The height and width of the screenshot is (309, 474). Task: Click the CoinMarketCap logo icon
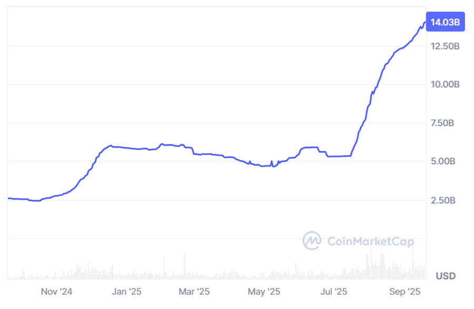[312, 241]
